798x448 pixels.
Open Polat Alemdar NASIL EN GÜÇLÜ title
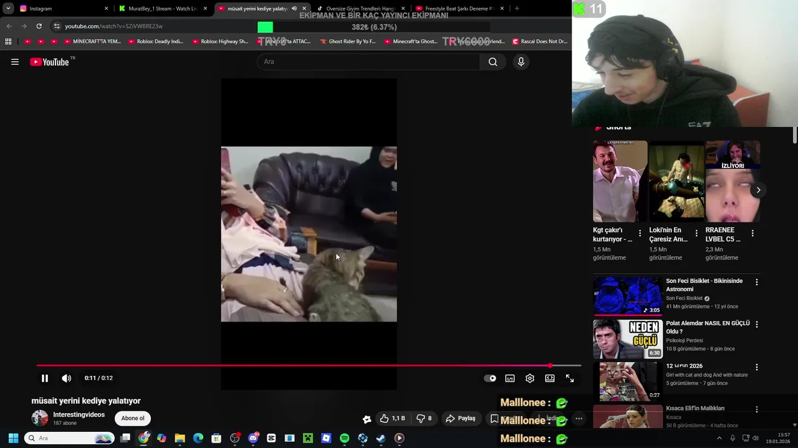pos(708,327)
